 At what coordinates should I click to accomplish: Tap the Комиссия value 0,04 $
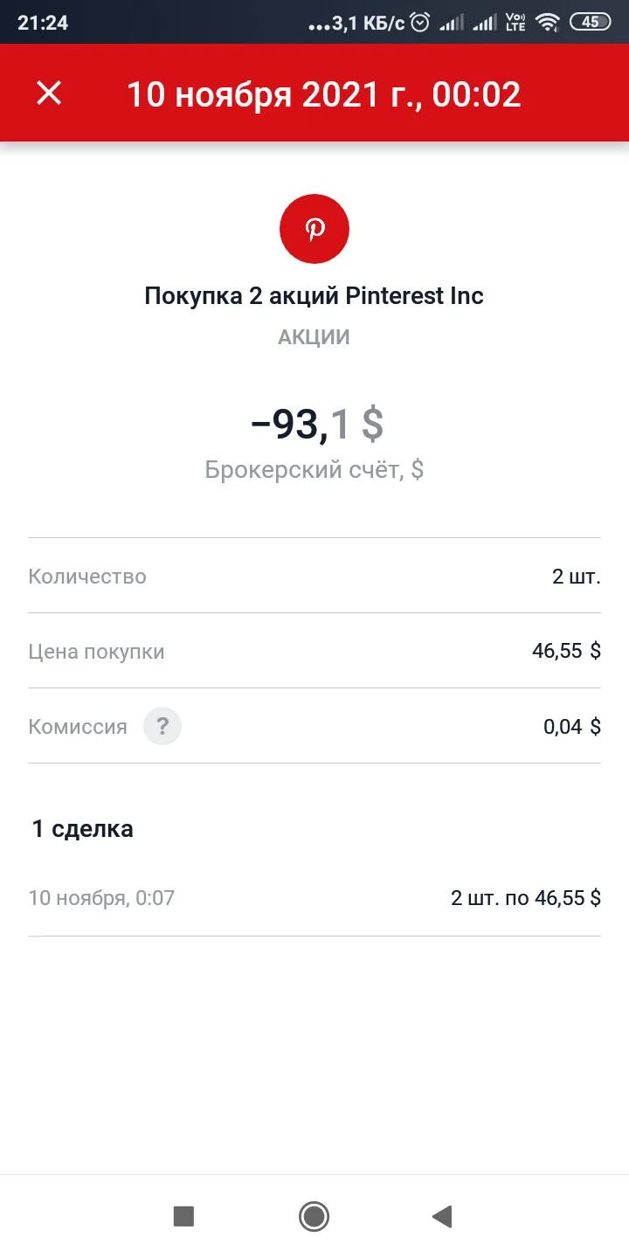(572, 726)
